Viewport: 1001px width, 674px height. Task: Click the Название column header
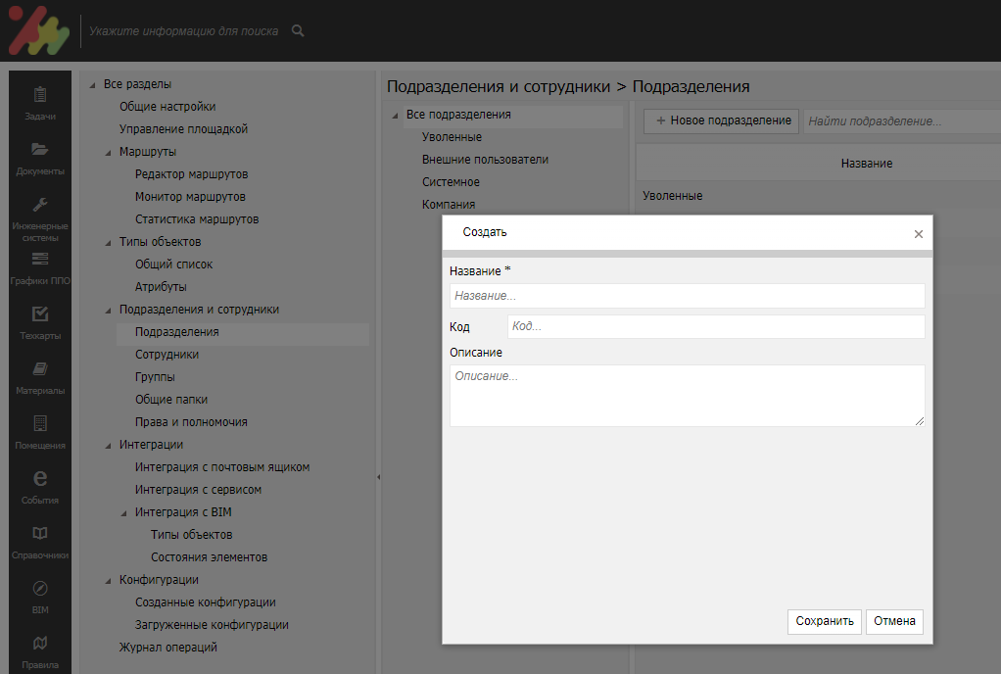pyautogui.click(x=866, y=164)
